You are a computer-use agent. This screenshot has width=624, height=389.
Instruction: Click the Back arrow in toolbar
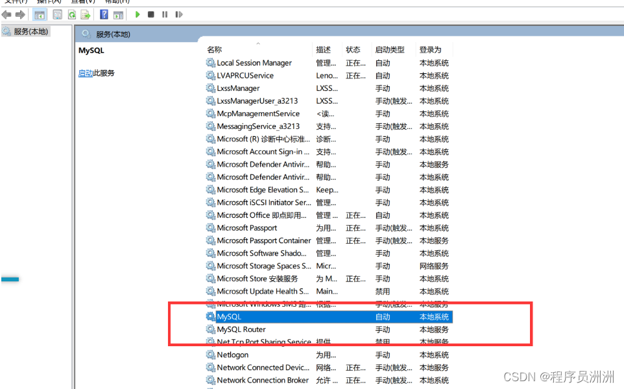click(6, 15)
